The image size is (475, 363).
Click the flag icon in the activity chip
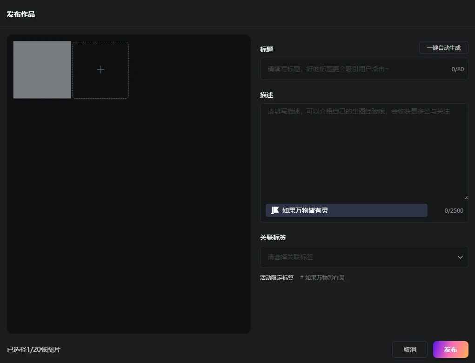pyautogui.click(x=275, y=210)
